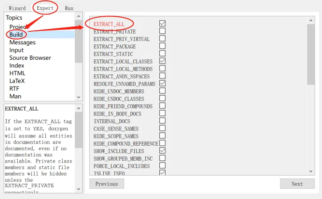
Task: Uncheck RESOLVE_UNNAMED_PARAMS checkbox
Action: coord(162,83)
